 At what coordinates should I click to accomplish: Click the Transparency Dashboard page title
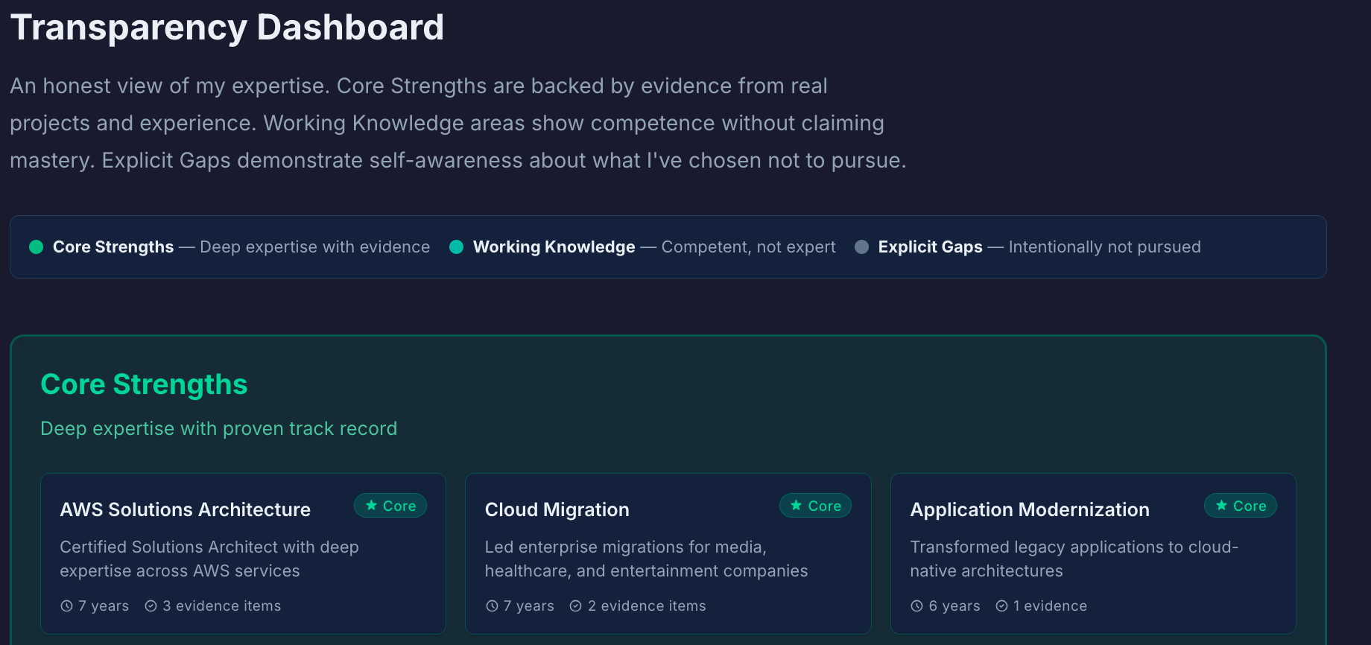point(227,28)
